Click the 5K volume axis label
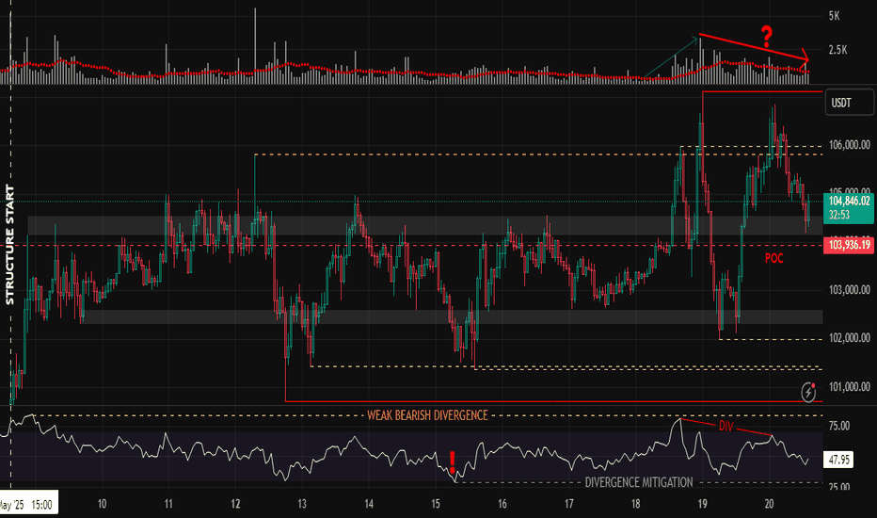 coord(834,16)
